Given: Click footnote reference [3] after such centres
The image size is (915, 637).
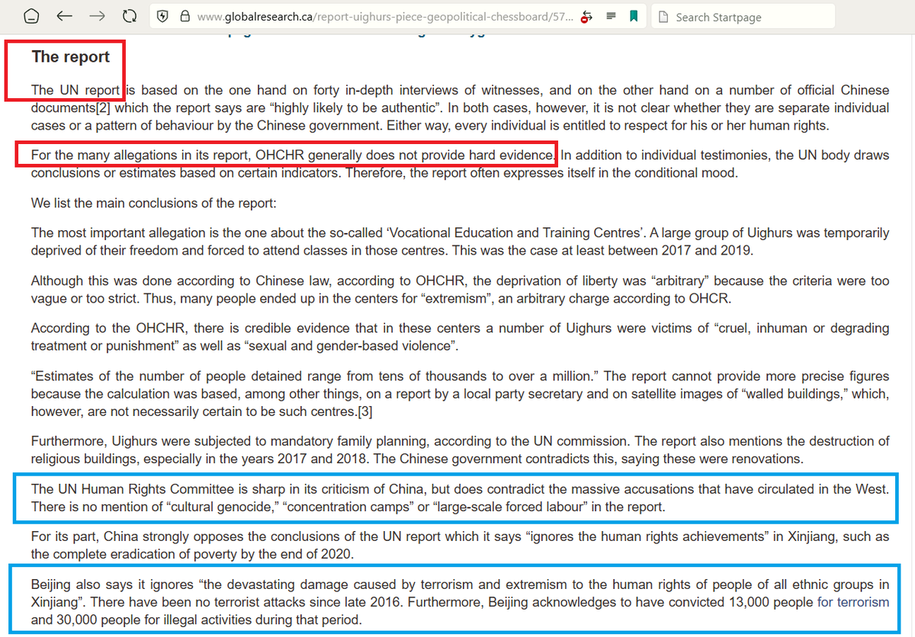Looking at the screenshot, I should tap(364, 411).
